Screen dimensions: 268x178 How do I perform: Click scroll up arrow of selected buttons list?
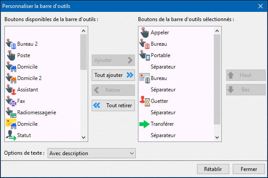pos(216,30)
